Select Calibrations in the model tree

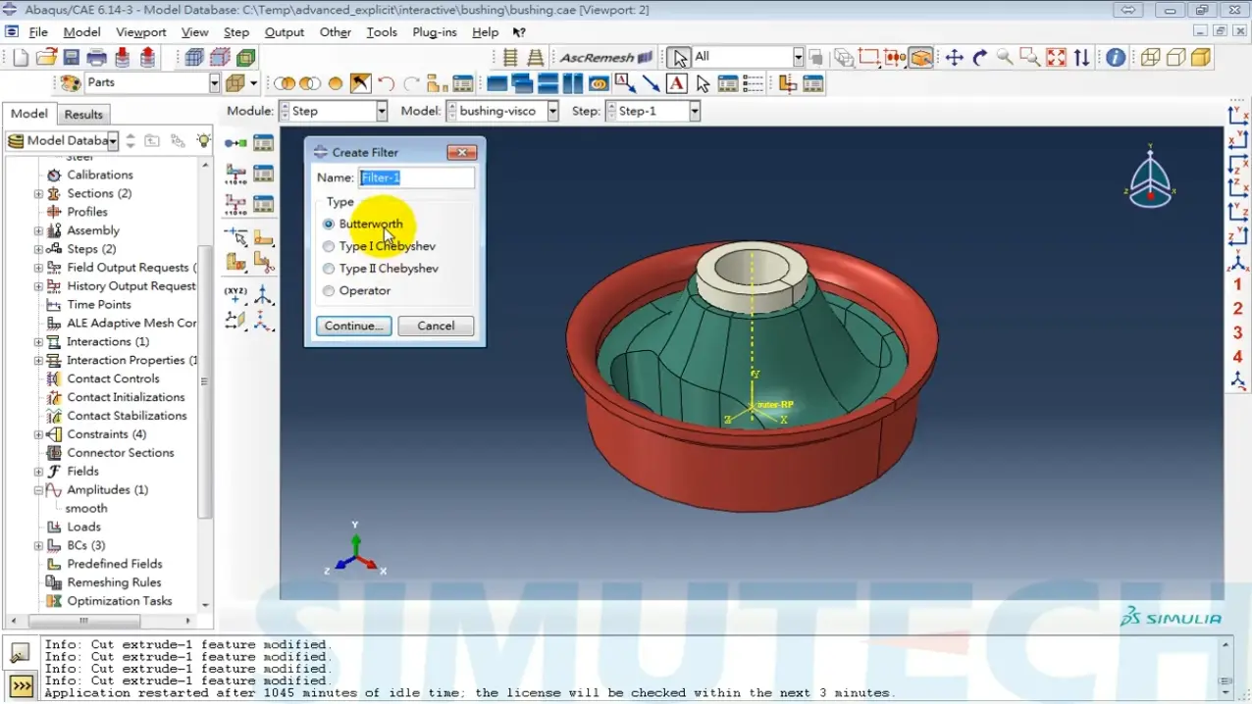pos(100,176)
